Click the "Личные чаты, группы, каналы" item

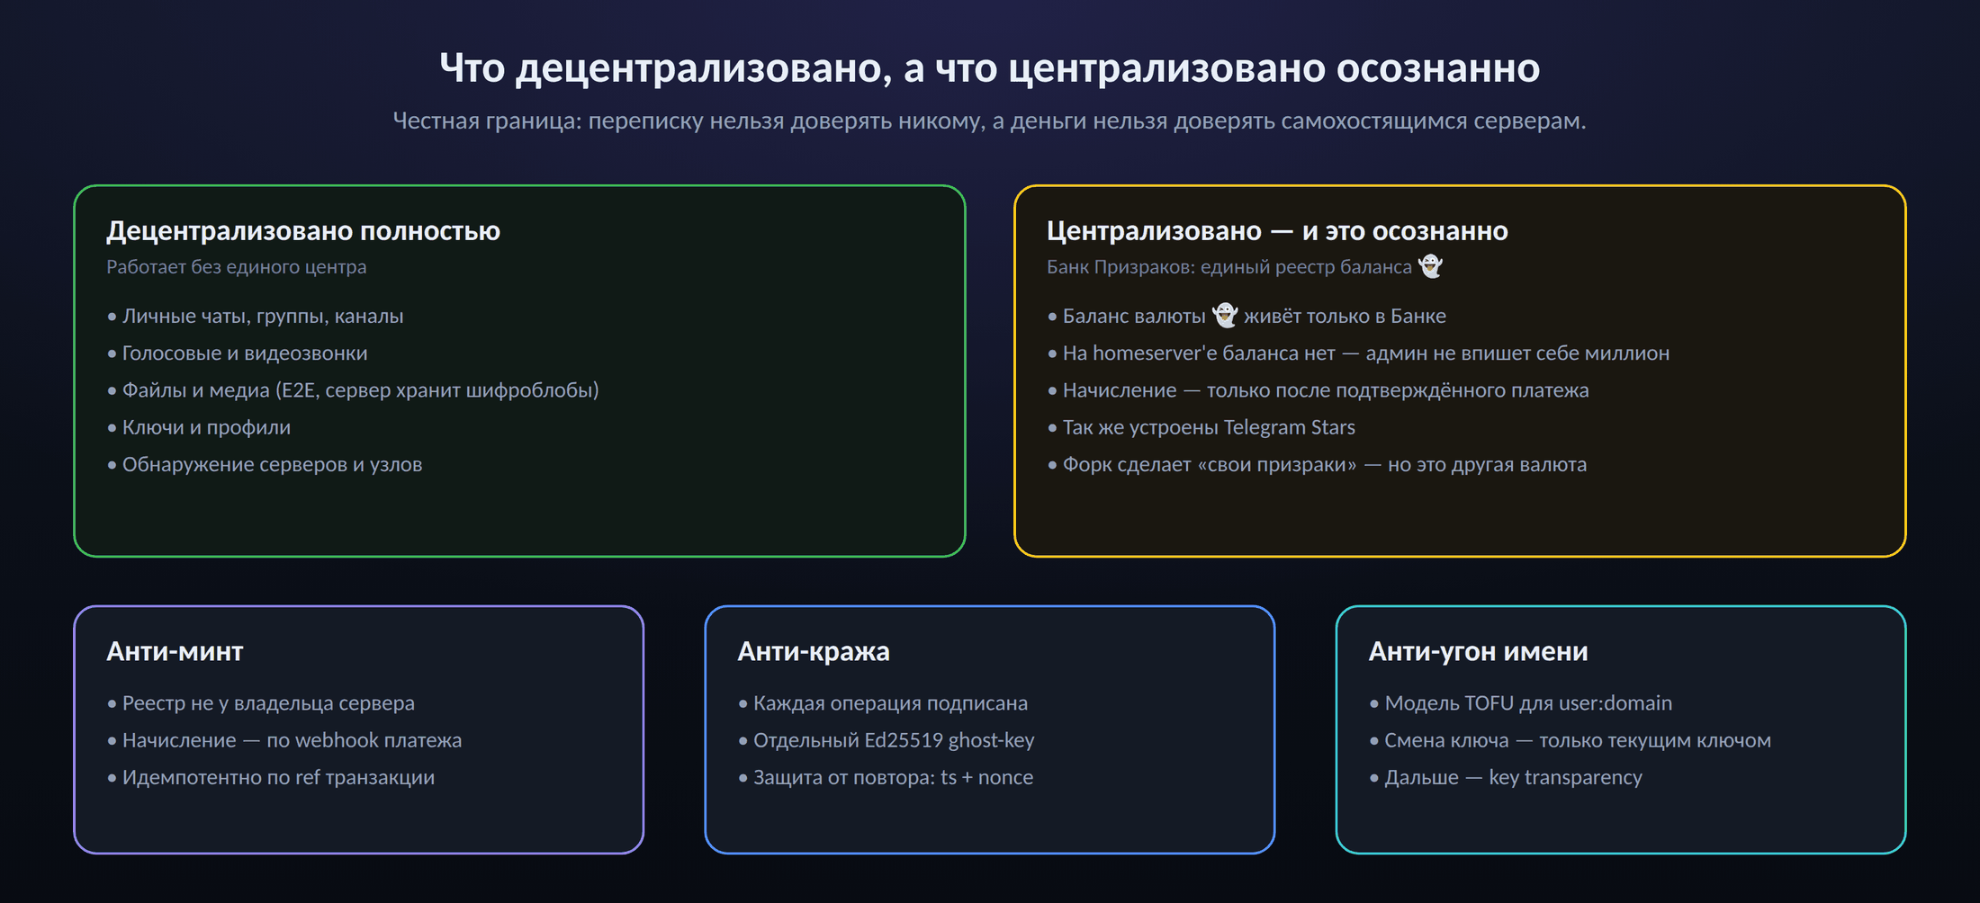coord(256,317)
